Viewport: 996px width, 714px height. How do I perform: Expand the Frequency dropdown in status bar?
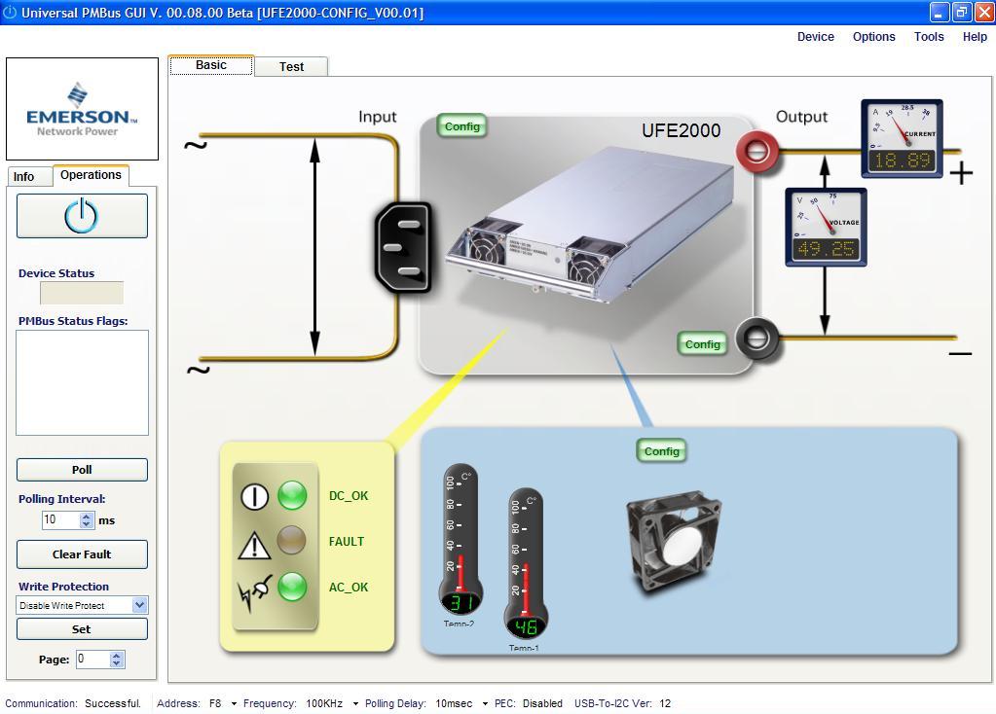[355, 703]
